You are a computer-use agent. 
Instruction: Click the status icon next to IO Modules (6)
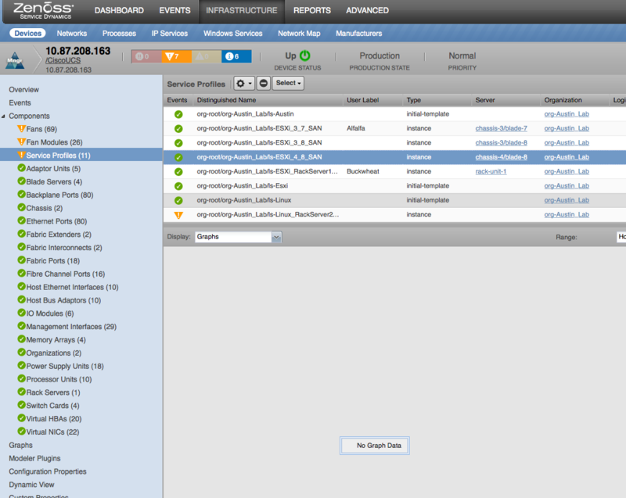[22, 313]
